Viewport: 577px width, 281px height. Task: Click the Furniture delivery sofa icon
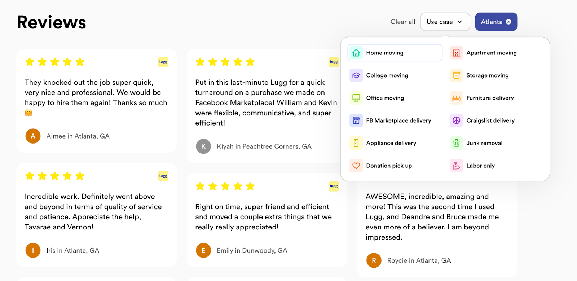coord(456,98)
